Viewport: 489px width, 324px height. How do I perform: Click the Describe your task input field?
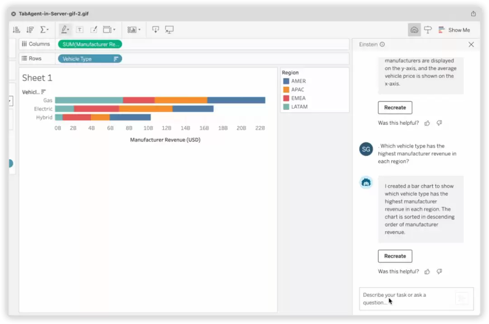(x=416, y=299)
